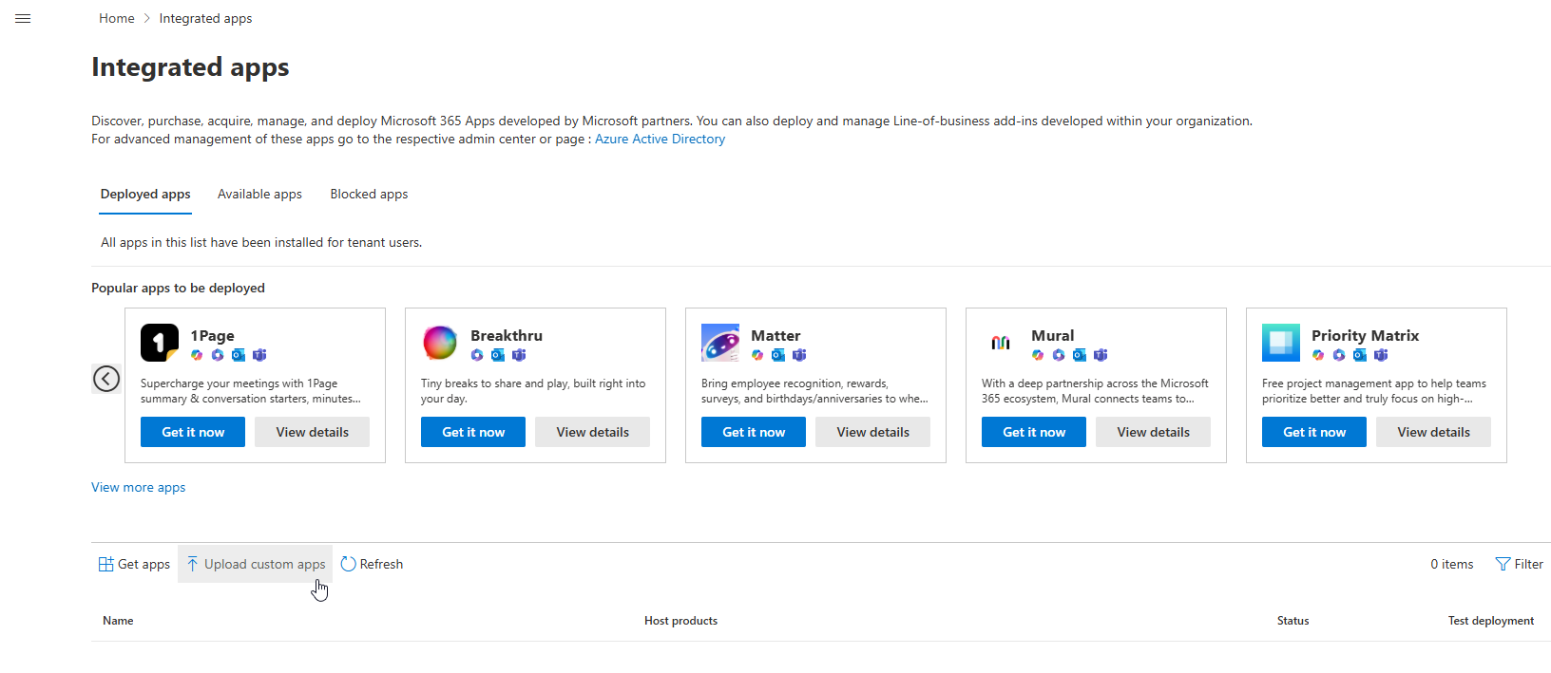Open the Azure Active Directory link

[660, 139]
